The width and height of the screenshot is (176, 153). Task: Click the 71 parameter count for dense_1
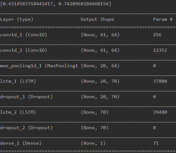pyautogui.click(x=156, y=143)
